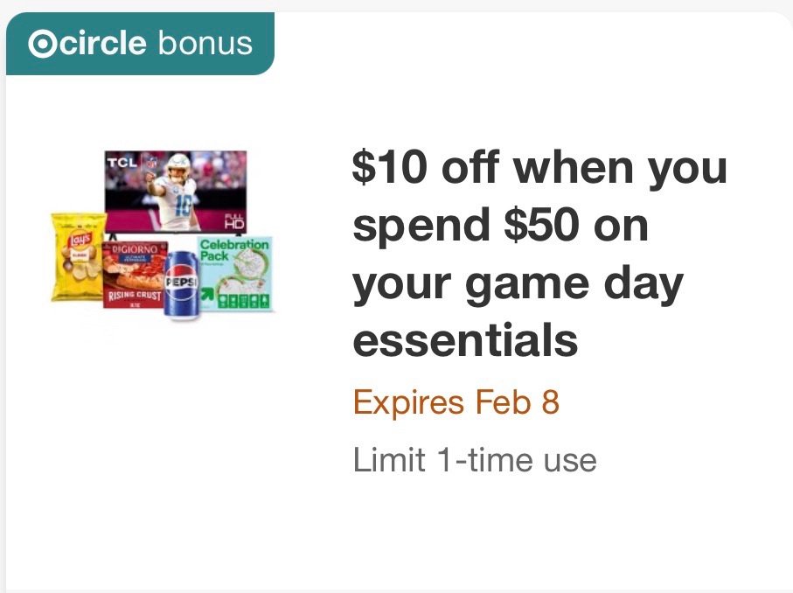Open the "$10 off when you" headline line

539,168
